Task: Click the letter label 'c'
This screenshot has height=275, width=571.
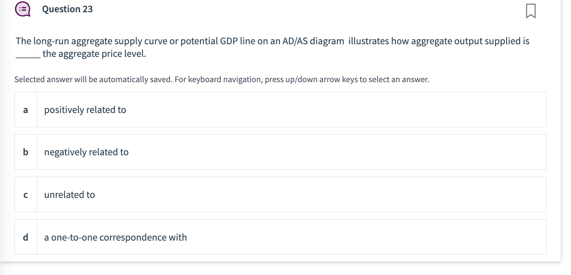Action: coord(25,194)
